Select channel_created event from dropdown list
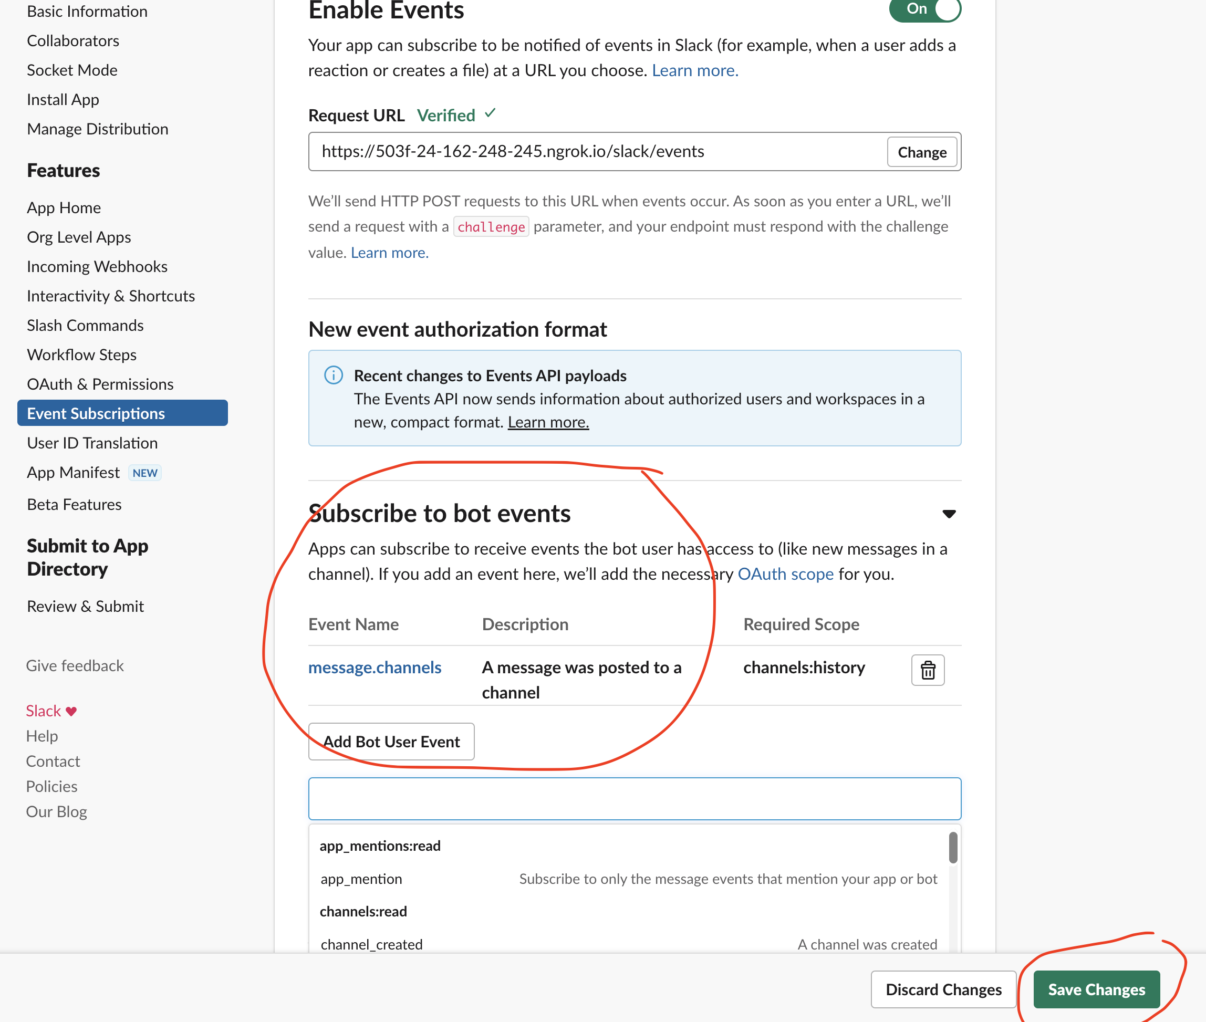 [629, 944]
